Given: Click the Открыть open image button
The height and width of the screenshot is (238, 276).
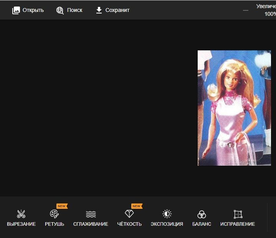Looking at the screenshot, I should click(28, 10).
